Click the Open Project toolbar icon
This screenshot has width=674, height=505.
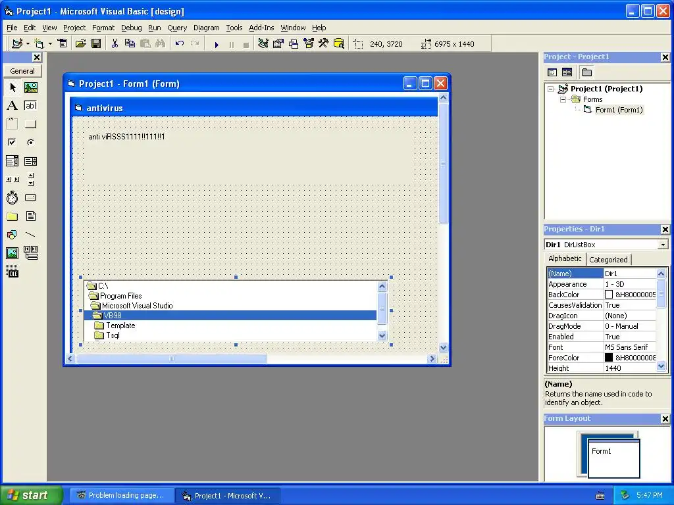point(81,44)
